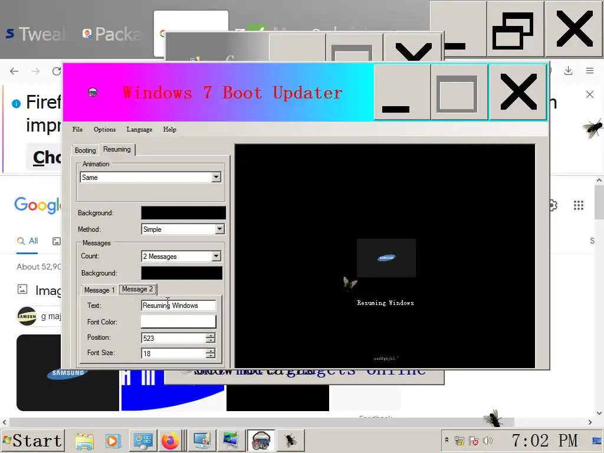This screenshot has width=604, height=453.
Task: Click the Position value field
Action: tap(173, 338)
